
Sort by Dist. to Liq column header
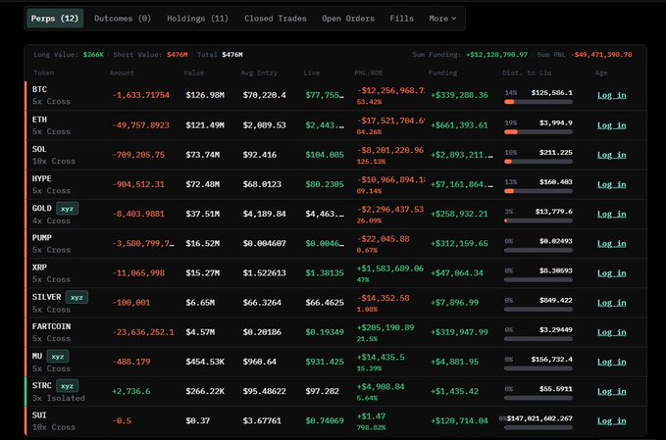(527, 73)
